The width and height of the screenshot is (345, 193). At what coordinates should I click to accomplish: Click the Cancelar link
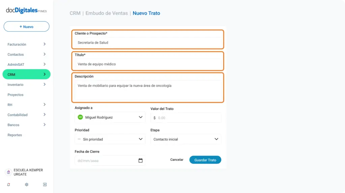[x=177, y=160]
